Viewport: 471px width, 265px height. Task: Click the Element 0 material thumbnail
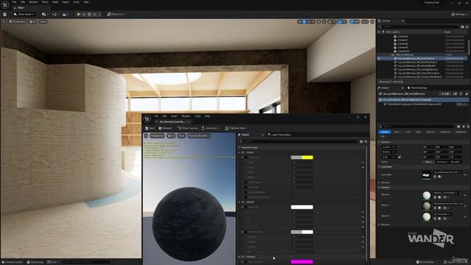426,195
